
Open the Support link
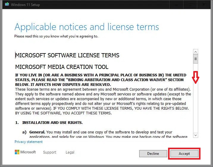pyautogui.click(x=50, y=152)
